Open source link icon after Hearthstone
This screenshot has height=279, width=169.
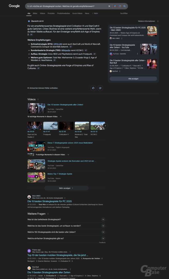[x=54, y=60]
